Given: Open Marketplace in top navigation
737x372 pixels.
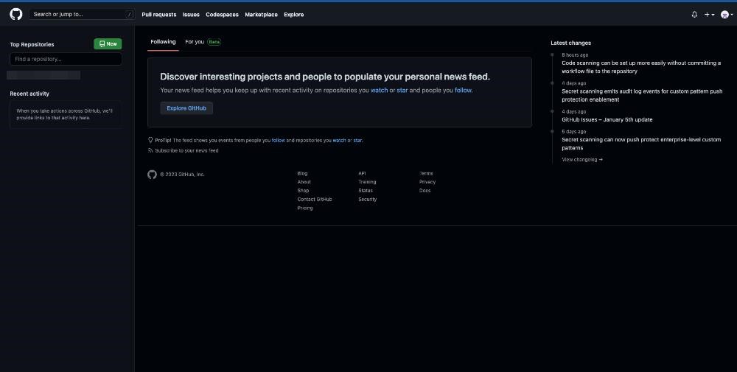Looking at the screenshot, I should pyautogui.click(x=261, y=15).
